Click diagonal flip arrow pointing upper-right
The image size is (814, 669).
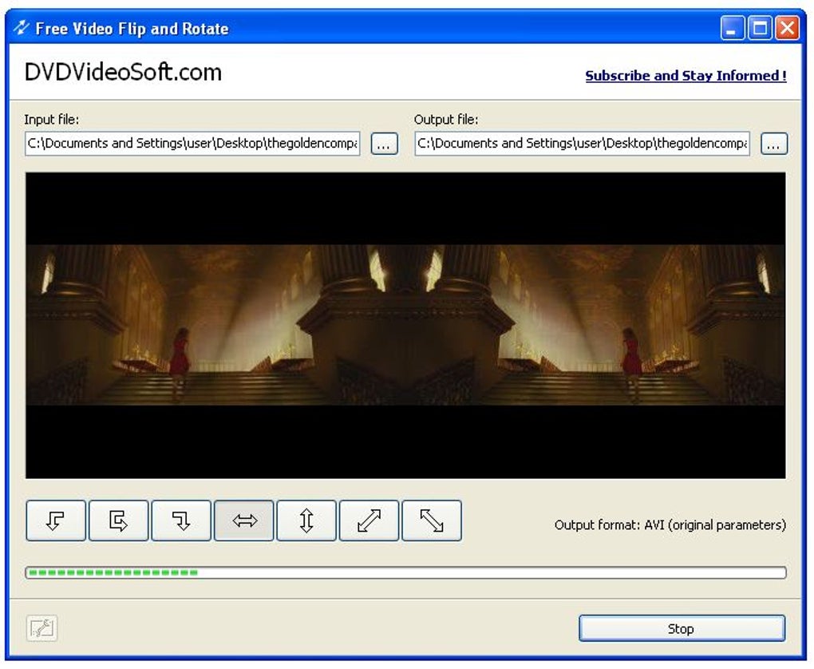pyautogui.click(x=369, y=521)
